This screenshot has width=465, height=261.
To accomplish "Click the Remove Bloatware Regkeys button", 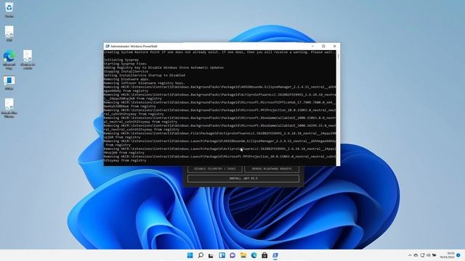I will pos(272,169).
